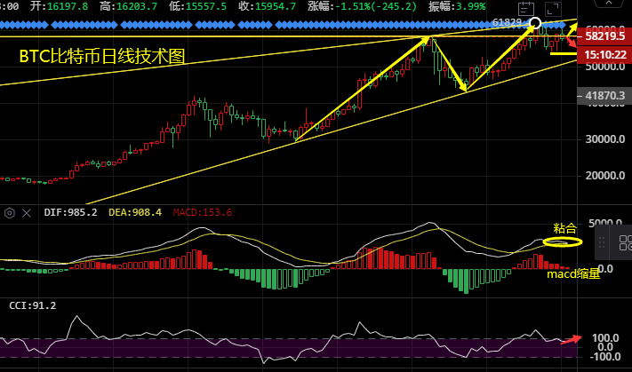632x372 pixels.
Task: Click the yellow ellipse on MACD lines
Action: point(563,241)
